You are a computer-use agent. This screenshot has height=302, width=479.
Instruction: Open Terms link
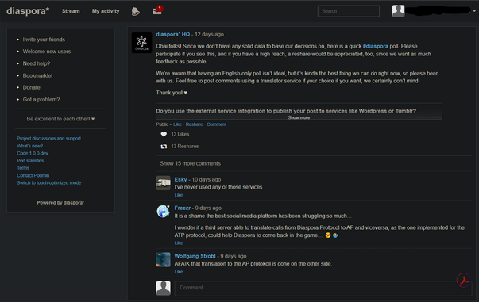pyautogui.click(x=23, y=168)
